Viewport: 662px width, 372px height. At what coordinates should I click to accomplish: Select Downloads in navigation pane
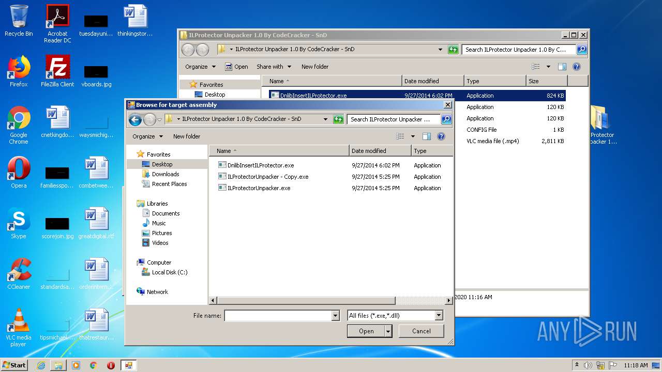pos(165,174)
